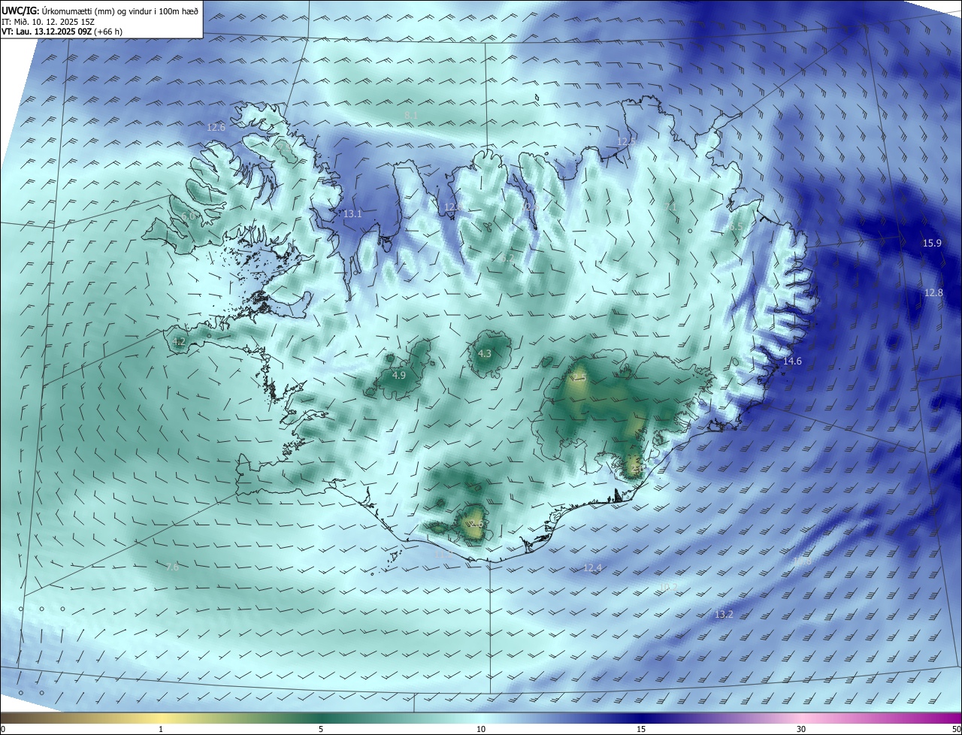
Task: Click the 4.3 value on the central glacier
Action: tap(485, 353)
